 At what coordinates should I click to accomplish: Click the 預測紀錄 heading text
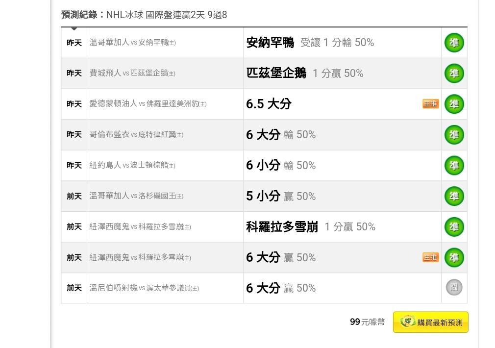click(x=79, y=15)
